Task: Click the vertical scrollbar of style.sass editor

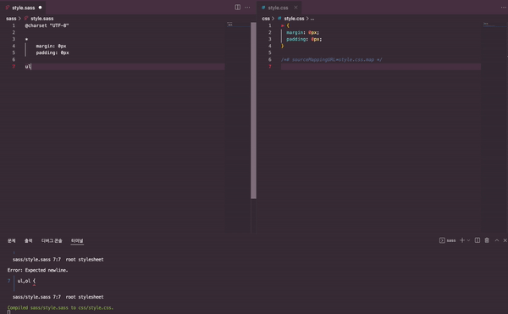Action: [x=253, y=110]
